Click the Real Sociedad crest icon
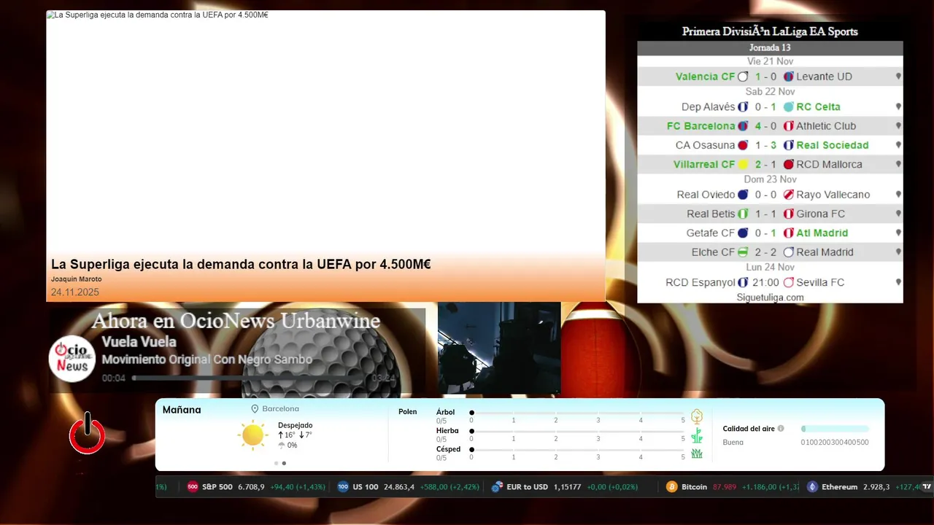Viewport: 934px width, 525px height. coord(788,145)
